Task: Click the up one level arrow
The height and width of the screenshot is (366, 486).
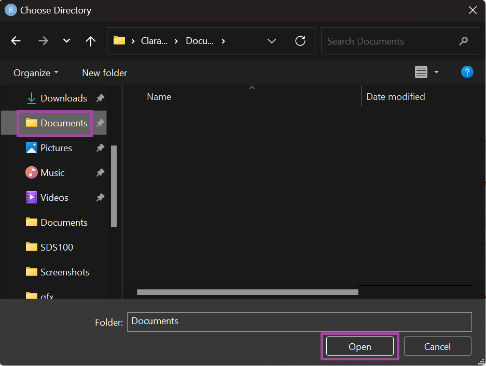Action: click(91, 41)
